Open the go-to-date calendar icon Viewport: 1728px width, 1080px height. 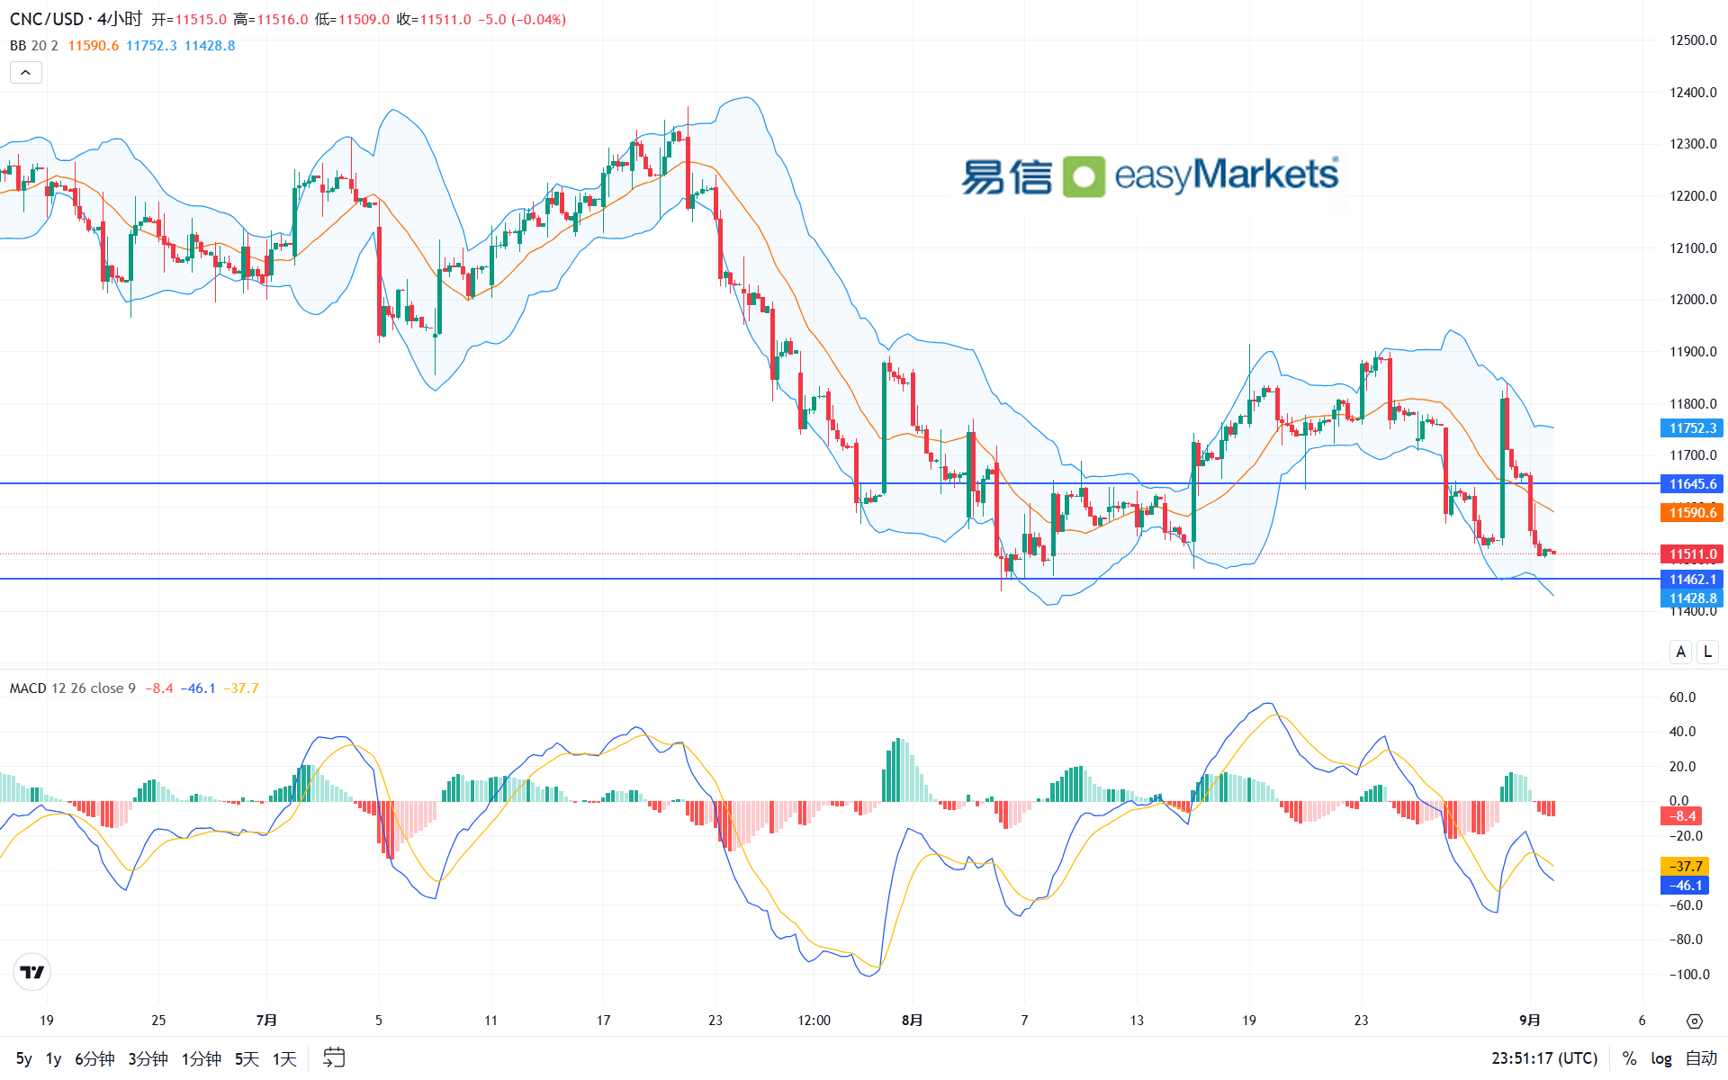pyautogui.click(x=334, y=1057)
